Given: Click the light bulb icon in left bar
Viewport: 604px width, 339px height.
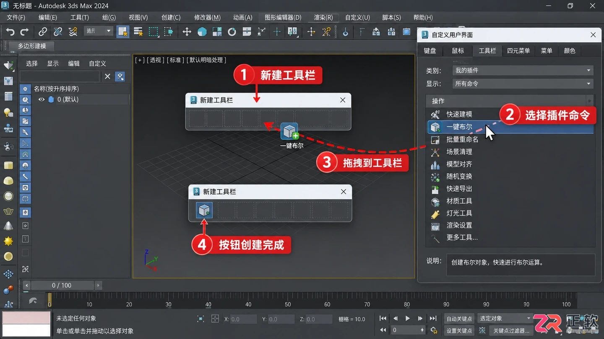Looking at the screenshot, I should coord(8,112).
